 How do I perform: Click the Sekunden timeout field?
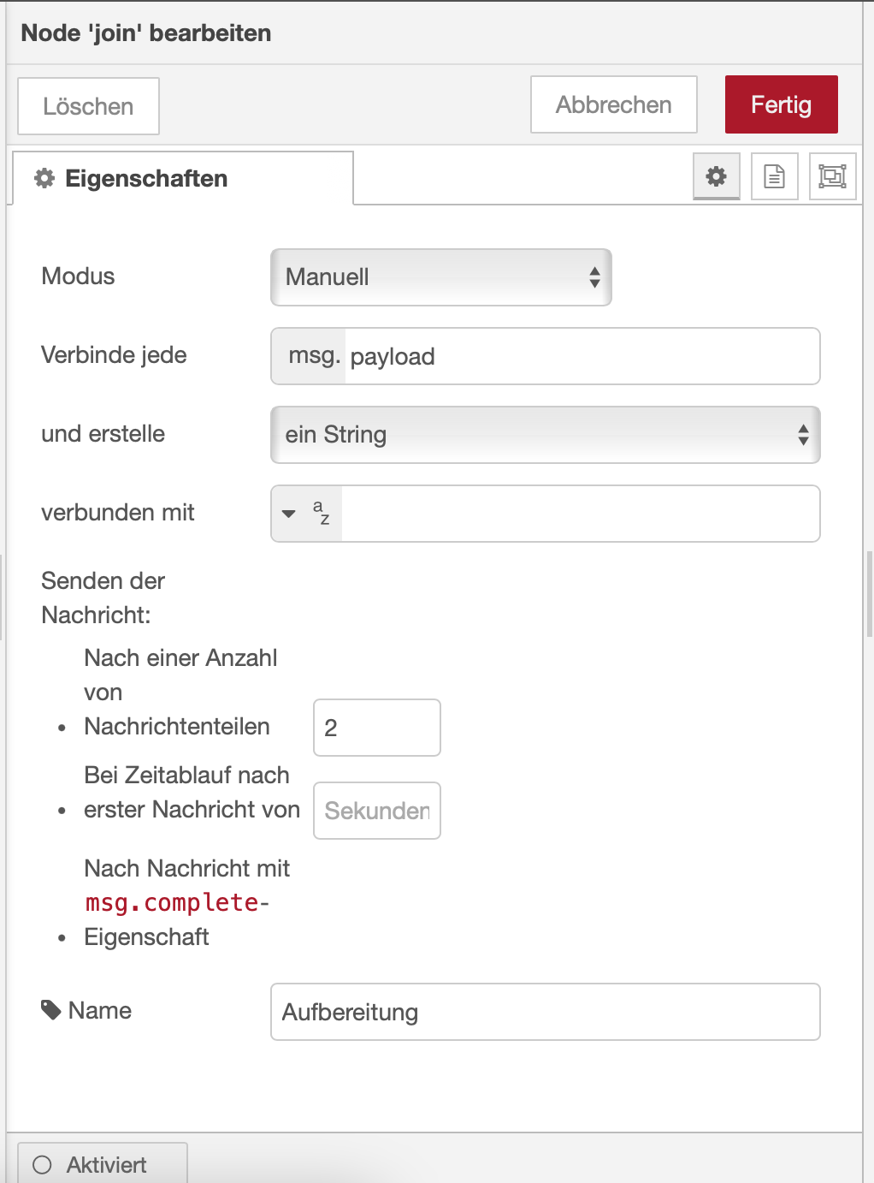click(x=376, y=811)
